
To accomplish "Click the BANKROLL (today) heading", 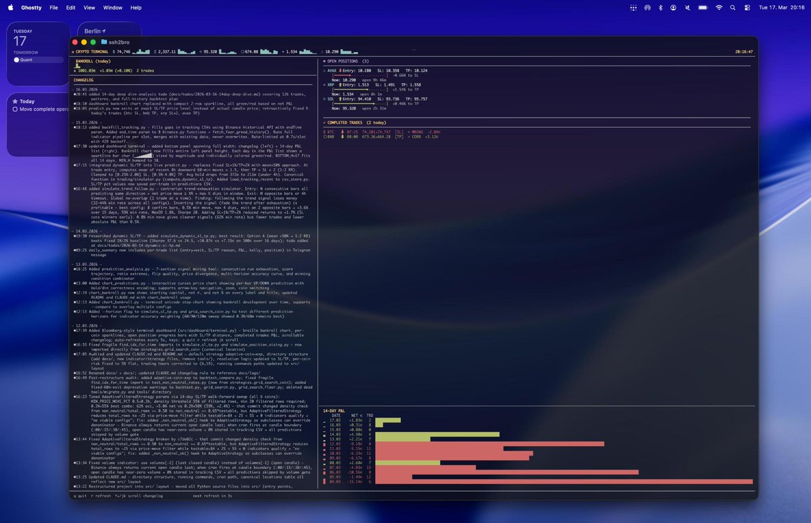I will tap(94, 61).
